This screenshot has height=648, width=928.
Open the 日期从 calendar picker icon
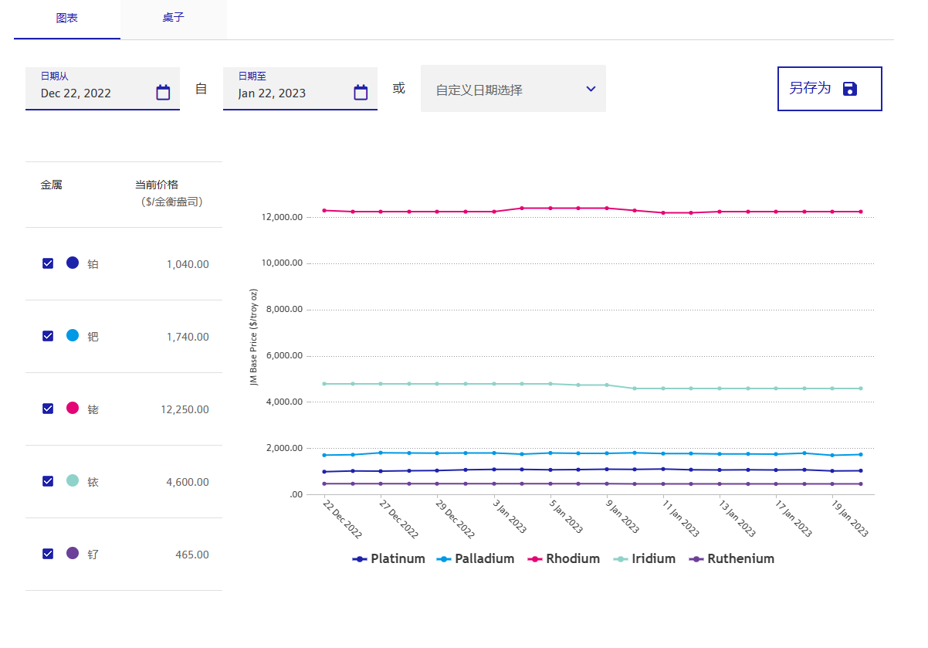point(163,93)
